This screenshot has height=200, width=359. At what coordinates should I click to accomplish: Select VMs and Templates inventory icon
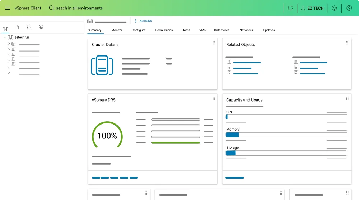(17, 27)
